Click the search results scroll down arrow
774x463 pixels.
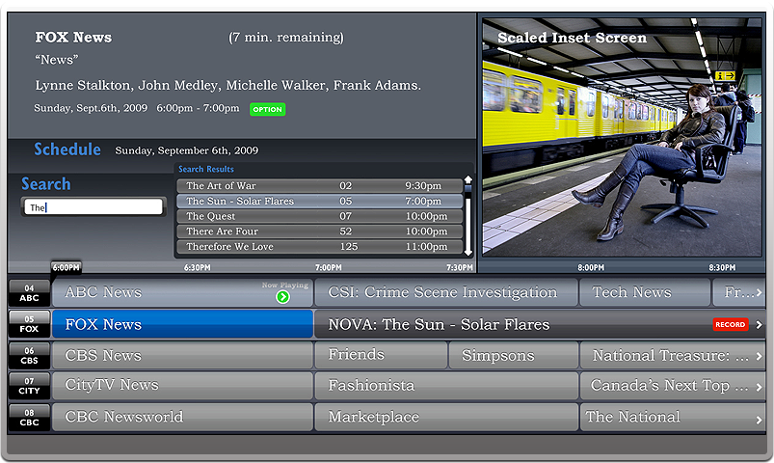[x=468, y=253]
